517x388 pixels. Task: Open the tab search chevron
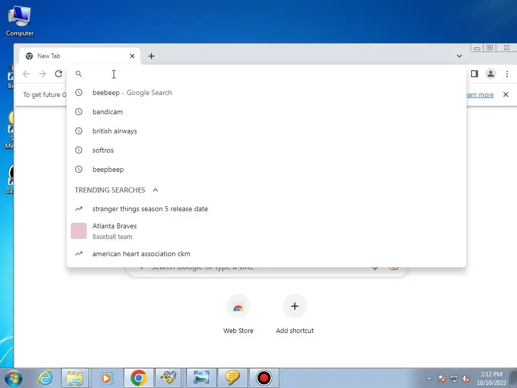[459, 56]
